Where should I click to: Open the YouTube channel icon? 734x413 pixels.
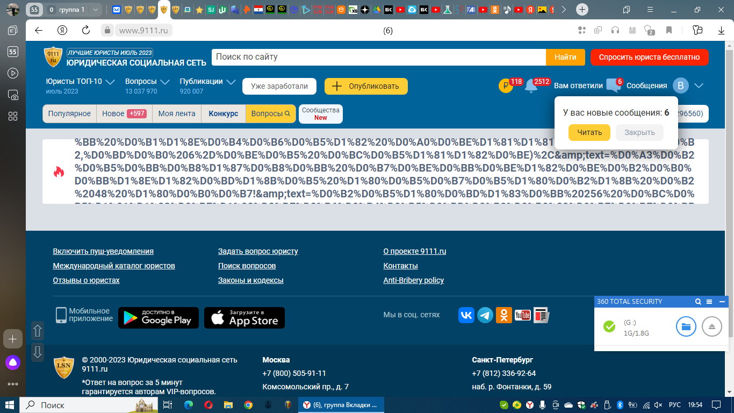[x=522, y=315]
